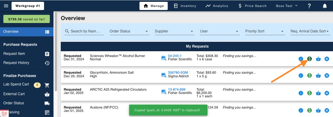Switch to the Inventory tab

185,6
